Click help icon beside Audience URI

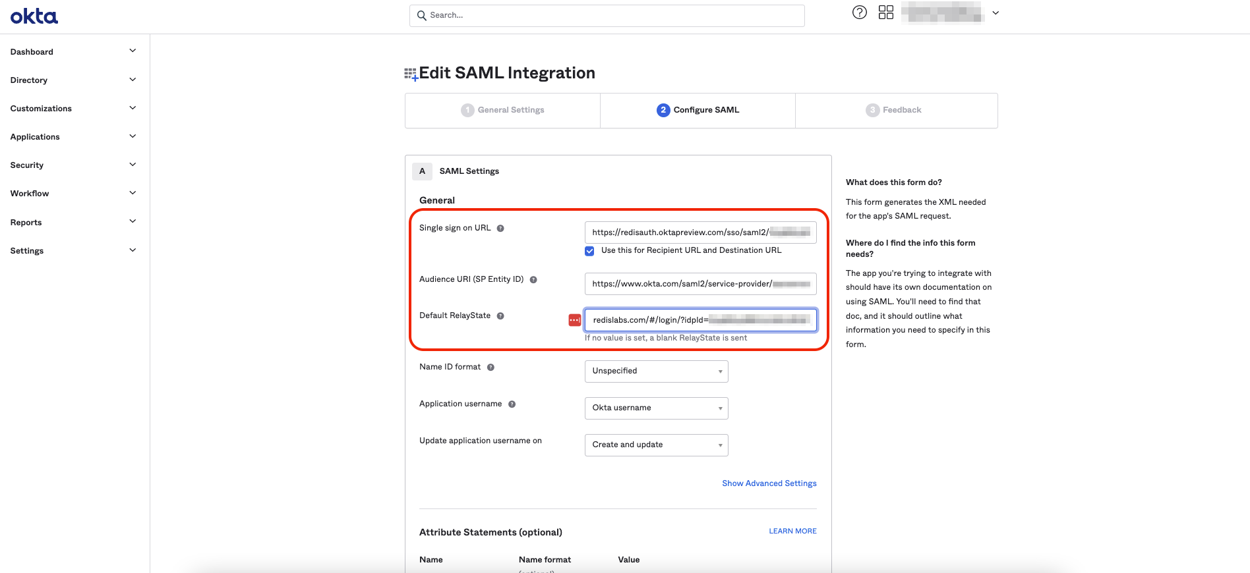533,280
